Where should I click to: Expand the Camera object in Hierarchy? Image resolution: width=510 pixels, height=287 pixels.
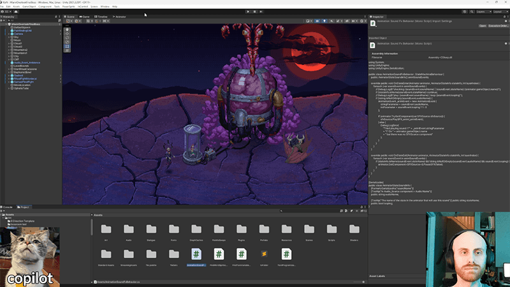tap(9, 34)
